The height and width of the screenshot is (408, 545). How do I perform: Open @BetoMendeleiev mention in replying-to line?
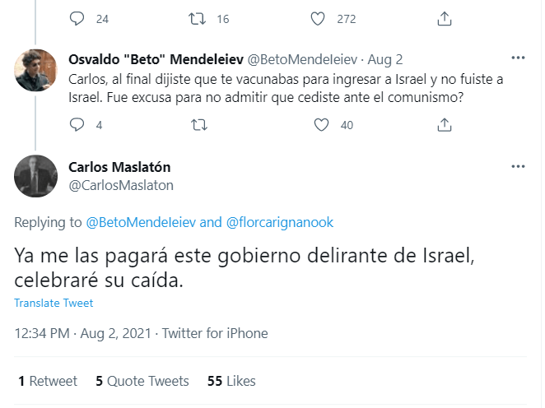(142, 222)
